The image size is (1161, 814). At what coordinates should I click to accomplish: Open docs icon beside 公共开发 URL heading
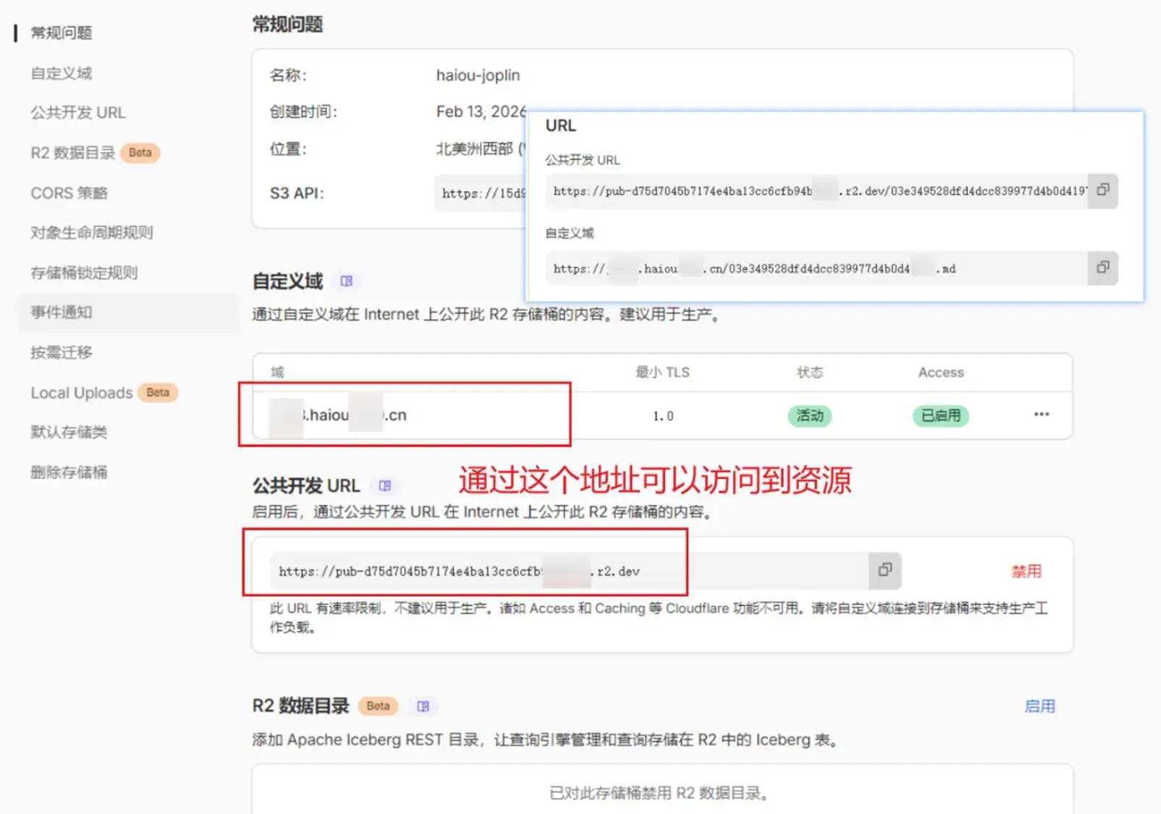tap(385, 486)
